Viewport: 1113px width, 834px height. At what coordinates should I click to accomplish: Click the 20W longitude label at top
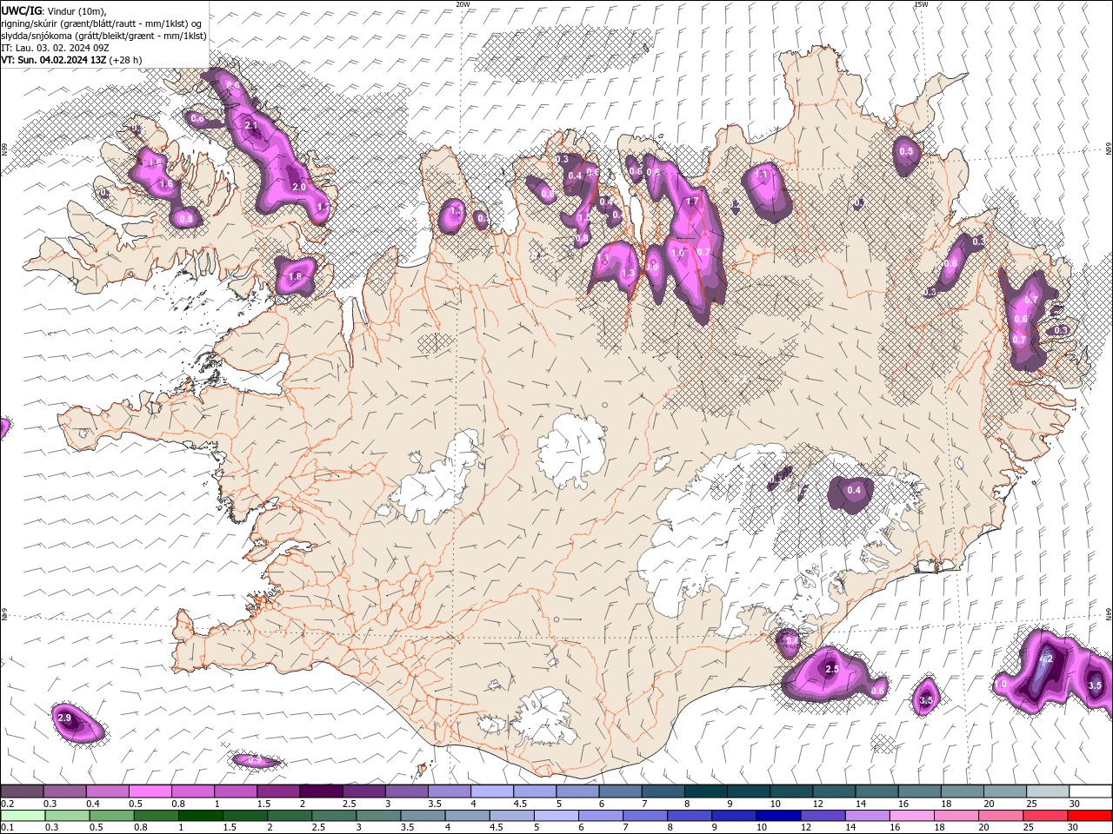463,4
